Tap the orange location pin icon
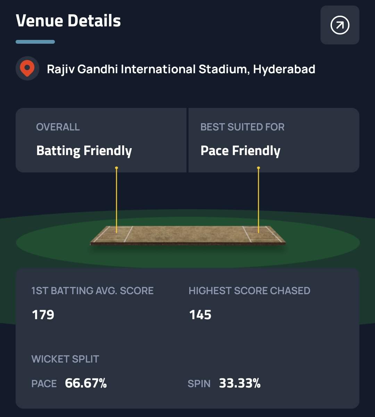The width and height of the screenshot is (375, 417). click(27, 68)
